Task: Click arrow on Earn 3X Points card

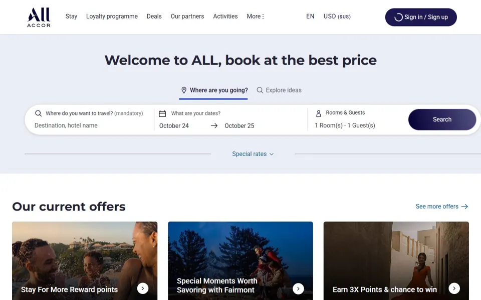Action: pyautogui.click(x=454, y=288)
